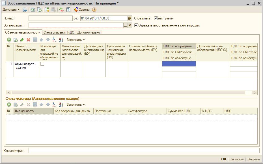Expand Заполнить dropdown in Счета-фактуры section
The width and height of the screenshot is (263, 164).
coord(76,105)
